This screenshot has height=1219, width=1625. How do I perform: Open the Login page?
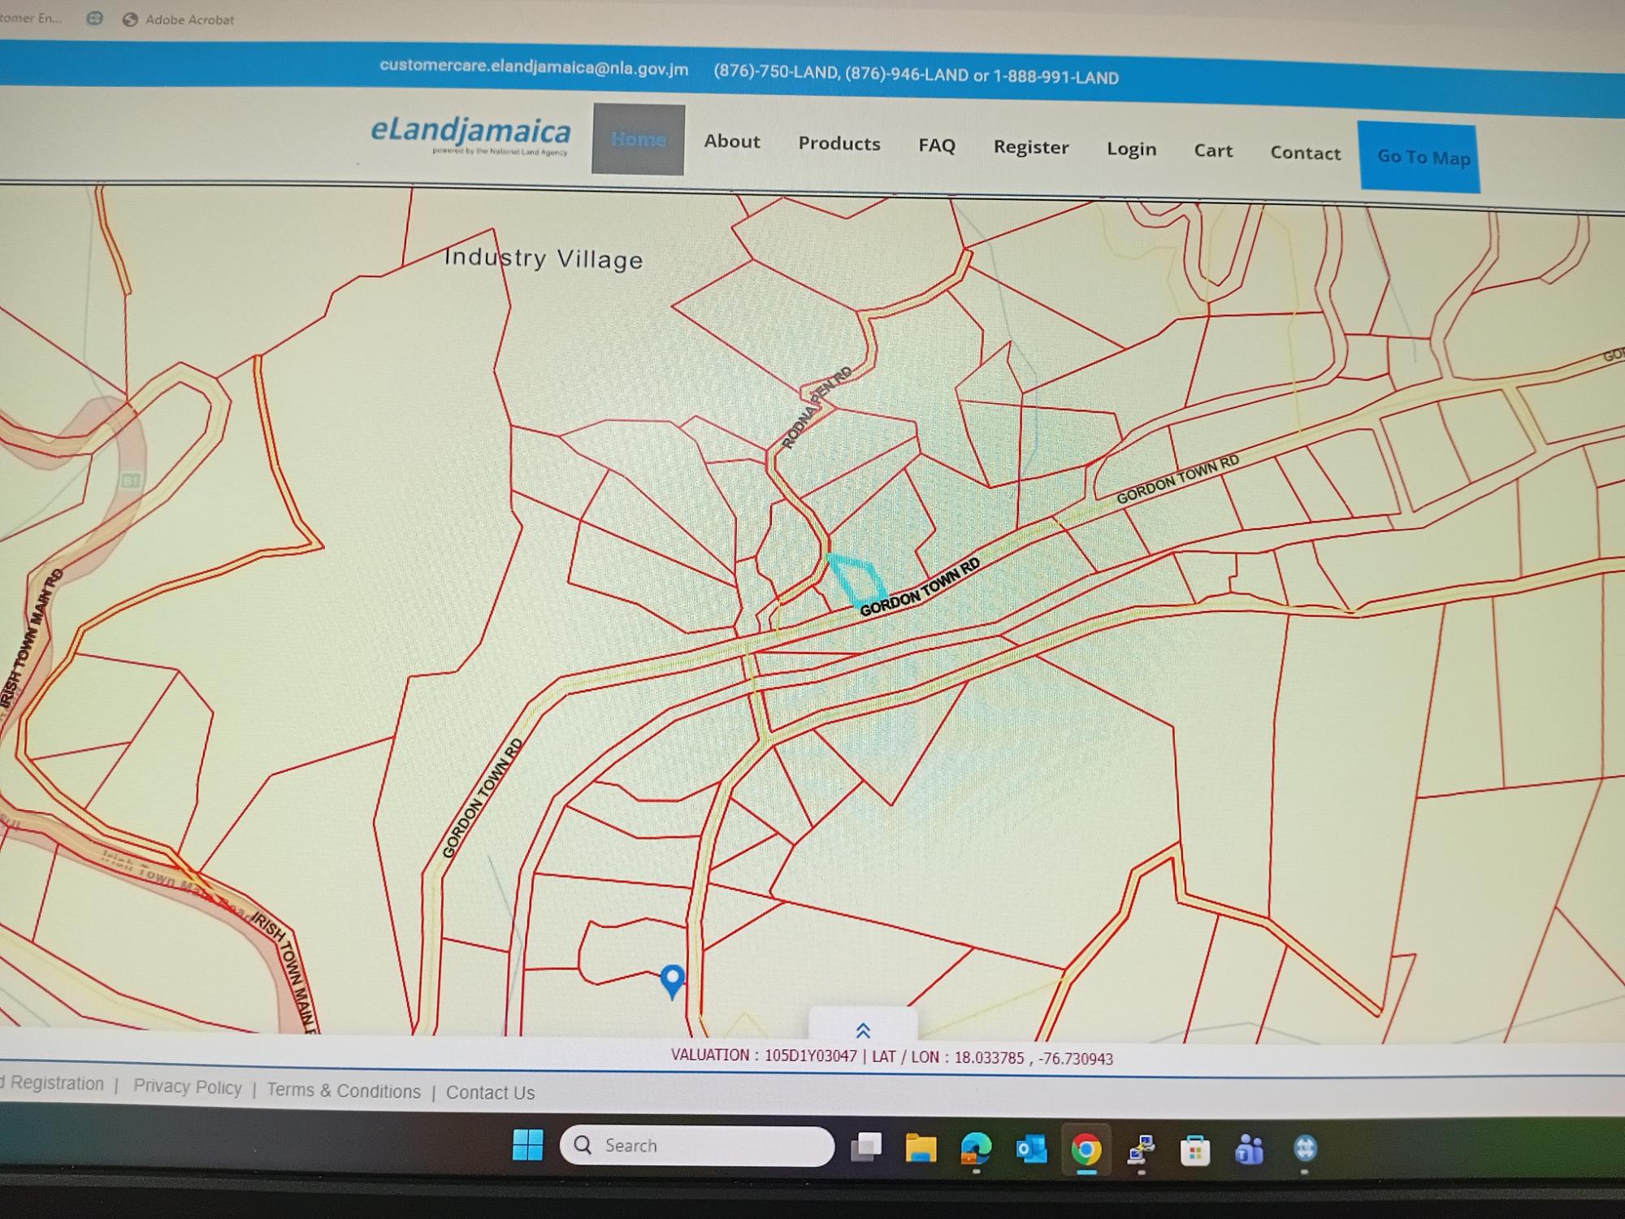coord(1131,150)
